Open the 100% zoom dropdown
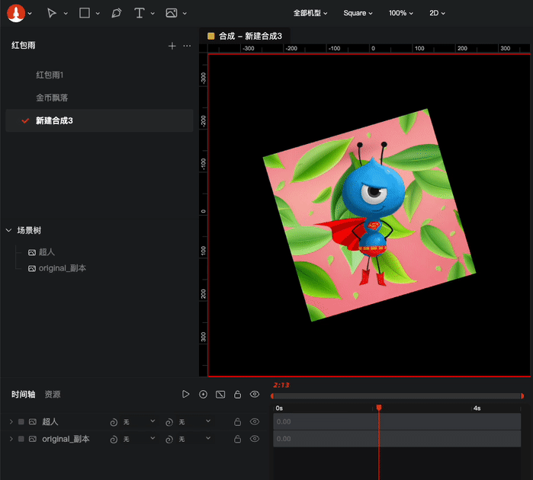Viewport: 533px width, 480px height. [401, 13]
